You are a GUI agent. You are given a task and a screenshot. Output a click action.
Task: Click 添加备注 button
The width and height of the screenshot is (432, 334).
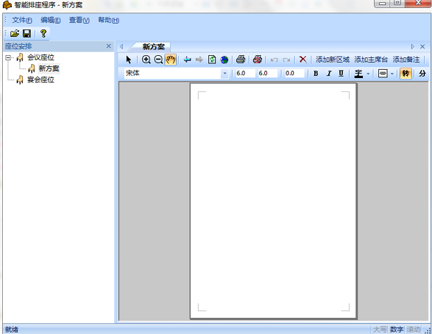tap(406, 59)
